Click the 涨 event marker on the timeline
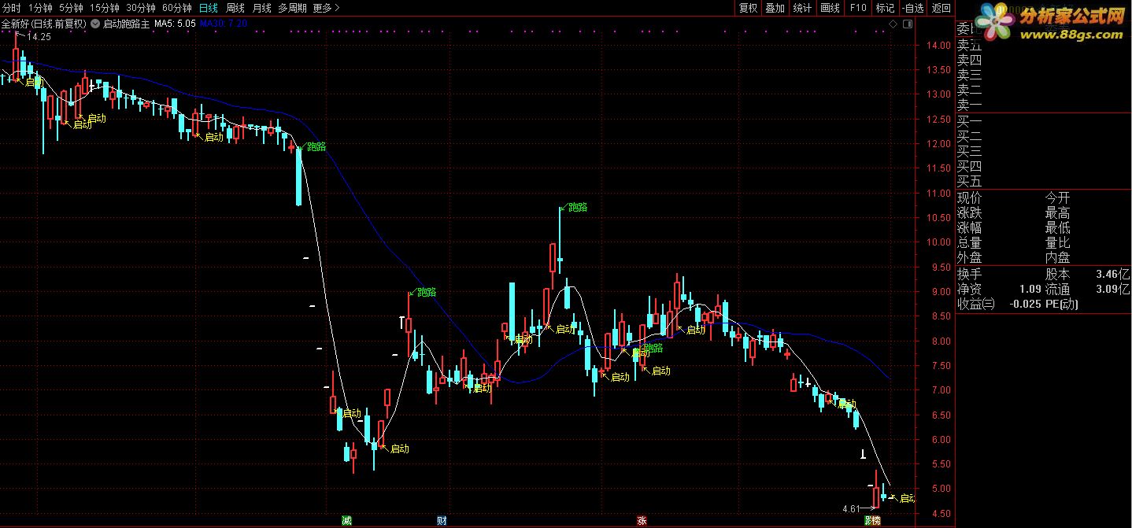This screenshot has width=1132, height=528. [642, 520]
